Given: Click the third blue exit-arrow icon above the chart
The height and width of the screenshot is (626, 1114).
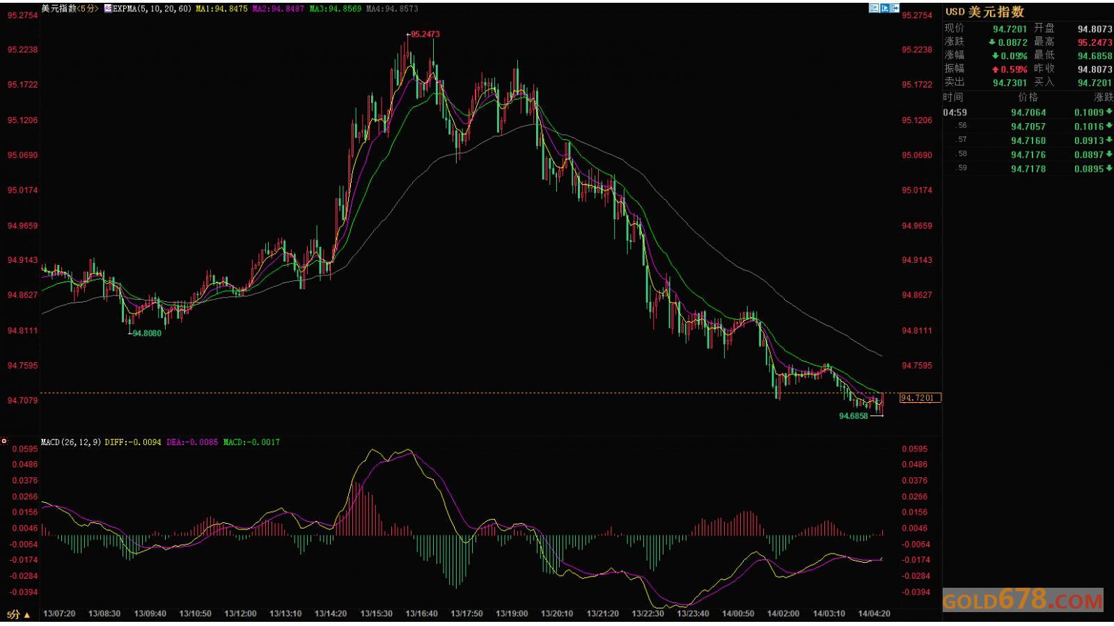Looking at the screenshot, I should click(895, 8).
